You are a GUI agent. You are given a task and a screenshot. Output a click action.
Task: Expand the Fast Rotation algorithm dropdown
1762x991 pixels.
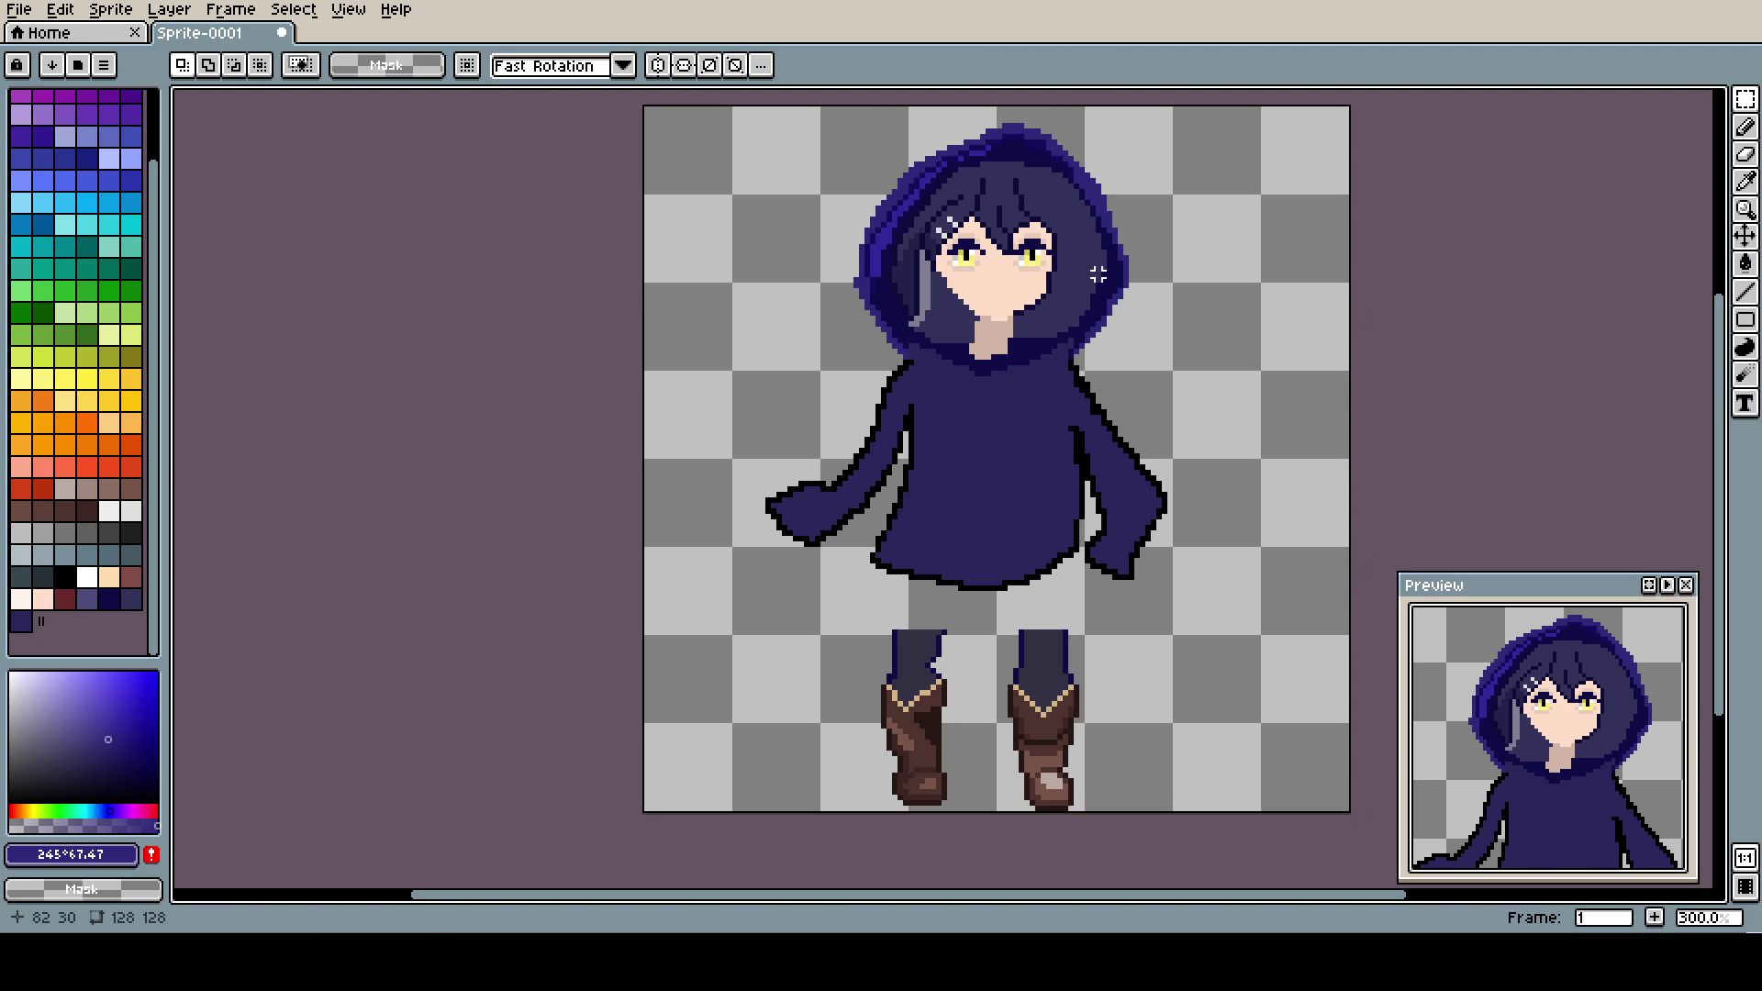[x=623, y=65]
